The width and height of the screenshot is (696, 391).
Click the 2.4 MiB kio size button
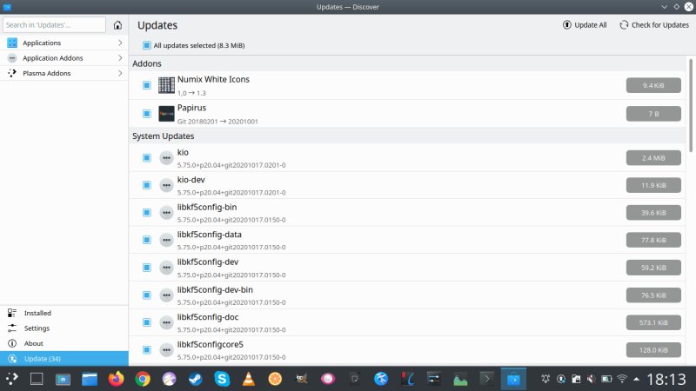click(653, 158)
